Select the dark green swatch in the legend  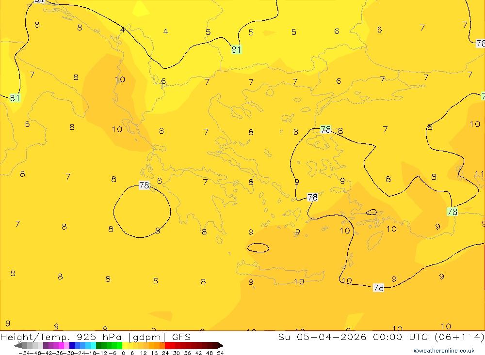coord(98,345)
